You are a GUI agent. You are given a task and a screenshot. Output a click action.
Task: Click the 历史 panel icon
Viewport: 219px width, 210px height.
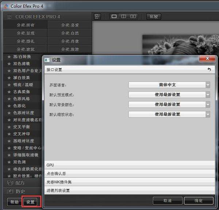[x=10, y=191]
